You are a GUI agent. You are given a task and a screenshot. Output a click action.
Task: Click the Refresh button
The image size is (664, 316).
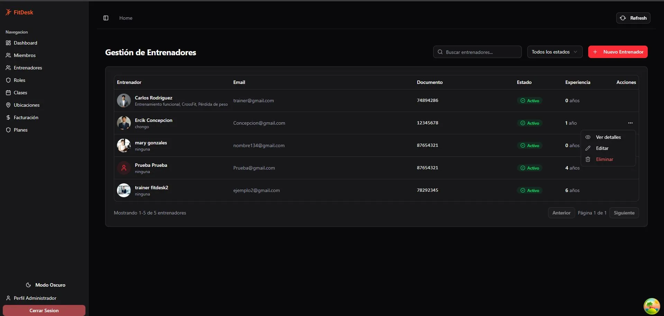(x=633, y=18)
